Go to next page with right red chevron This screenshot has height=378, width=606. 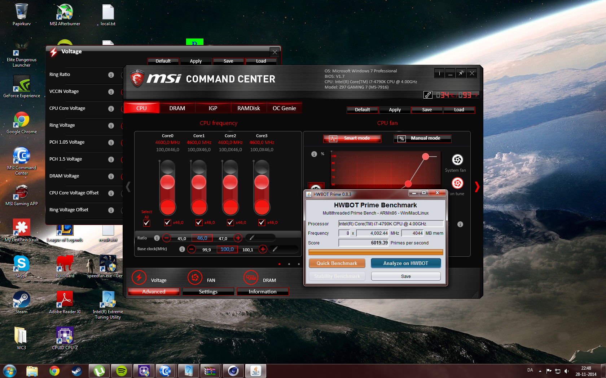[x=477, y=187]
